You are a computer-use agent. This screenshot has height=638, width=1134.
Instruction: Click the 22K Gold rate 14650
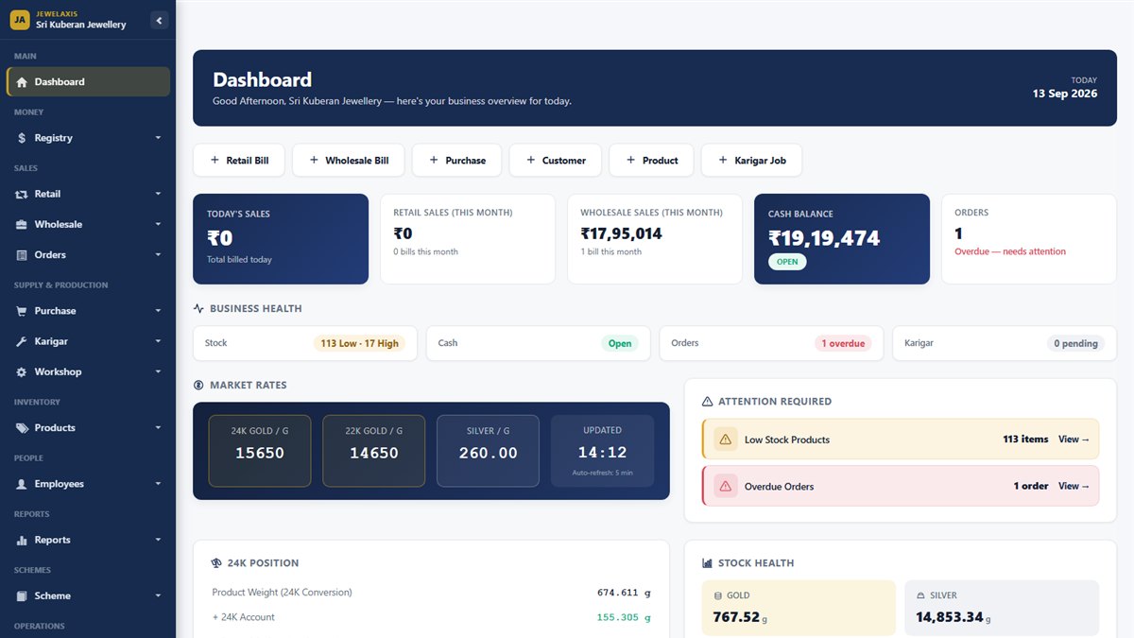(374, 453)
